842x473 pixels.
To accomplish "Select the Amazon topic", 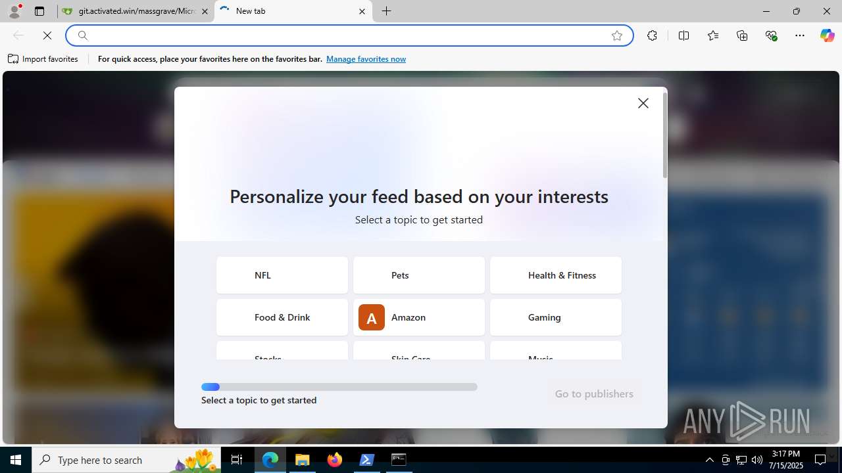I will [x=419, y=317].
